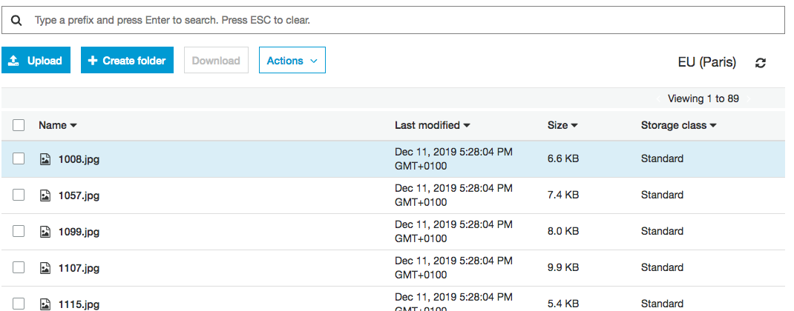
Task: Open the 1057.jpg file link
Action: click(79, 195)
